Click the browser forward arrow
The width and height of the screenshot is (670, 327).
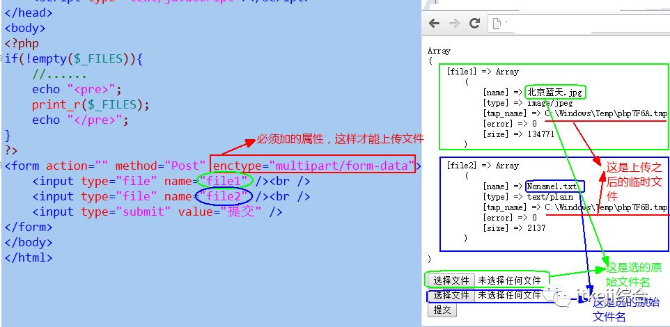tap(454, 23)
